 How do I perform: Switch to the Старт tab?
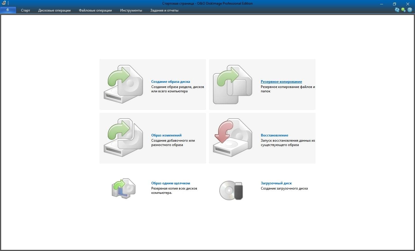tap(25, 10)
